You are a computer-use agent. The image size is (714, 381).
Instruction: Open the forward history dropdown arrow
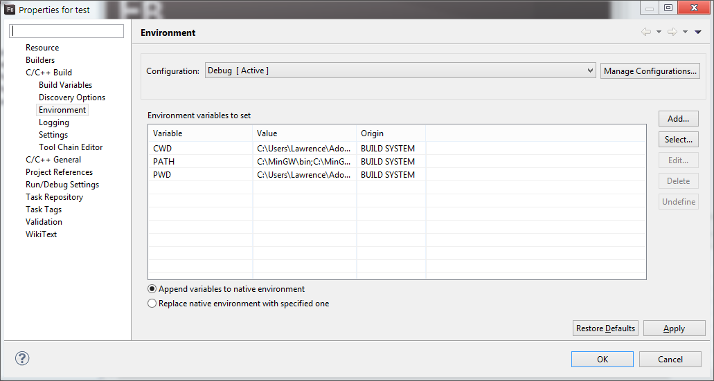(685, 32)
